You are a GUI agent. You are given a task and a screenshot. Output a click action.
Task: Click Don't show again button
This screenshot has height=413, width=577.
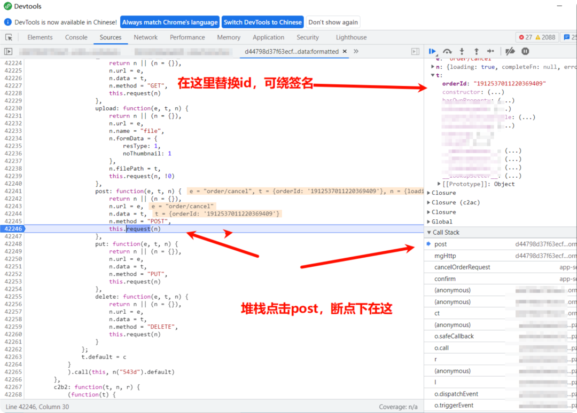[x=333, y=22]
